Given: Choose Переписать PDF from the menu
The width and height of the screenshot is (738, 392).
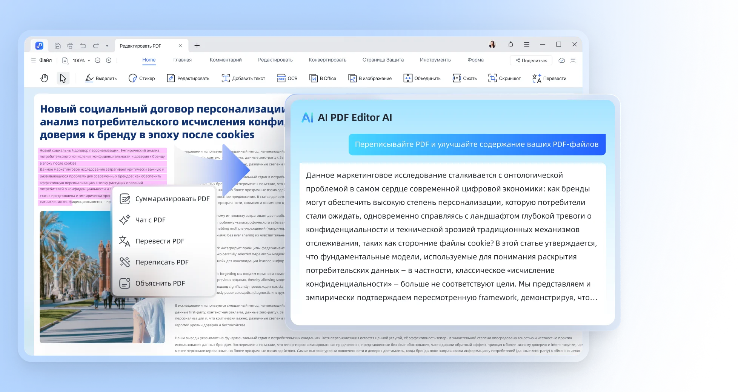Looking at the screenshot, I should [162, 262].
